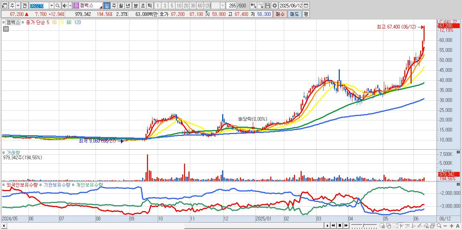Select the '초' second chart period
Viewport: 462px width, 230px height.
pyautogui.click(x=143, y=6)
